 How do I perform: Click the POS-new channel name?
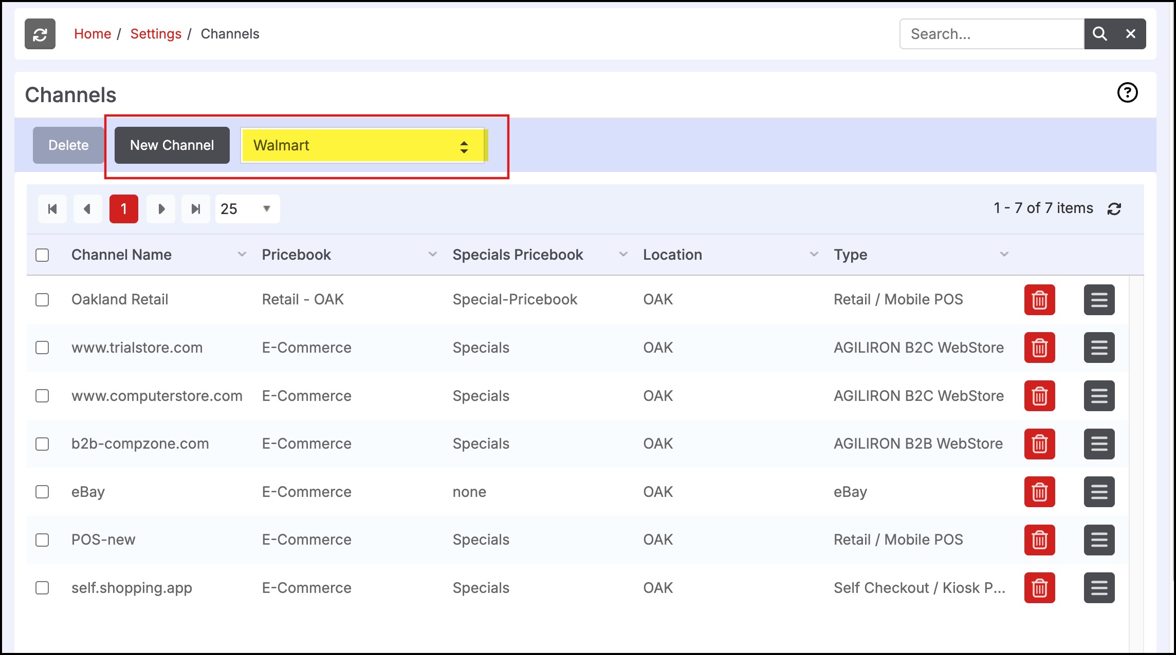[x=103, y=540]
